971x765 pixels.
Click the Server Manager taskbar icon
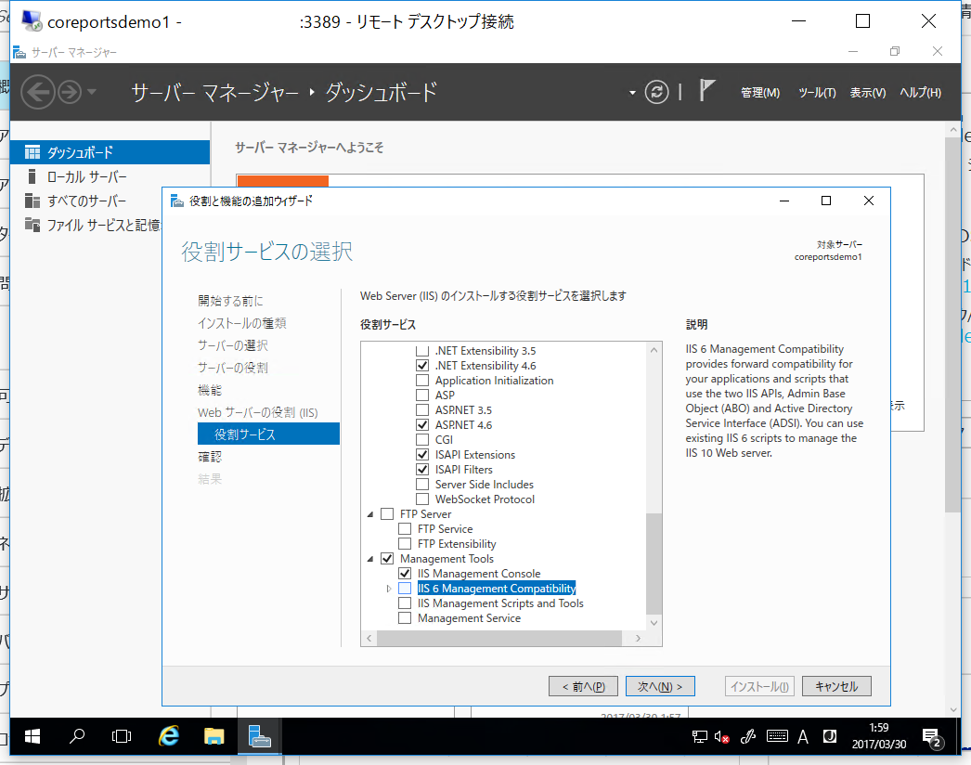point(260,736)
